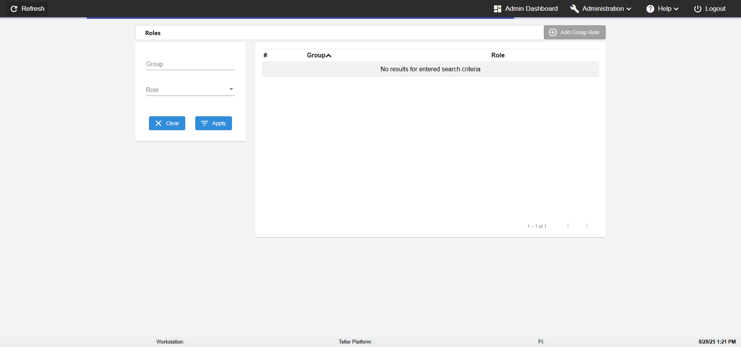This screenshot has width=741, height=347.
Task: Click the 1 – 1 of 1 pagination label
Action: pyautogui.click(x=537, y=226)
